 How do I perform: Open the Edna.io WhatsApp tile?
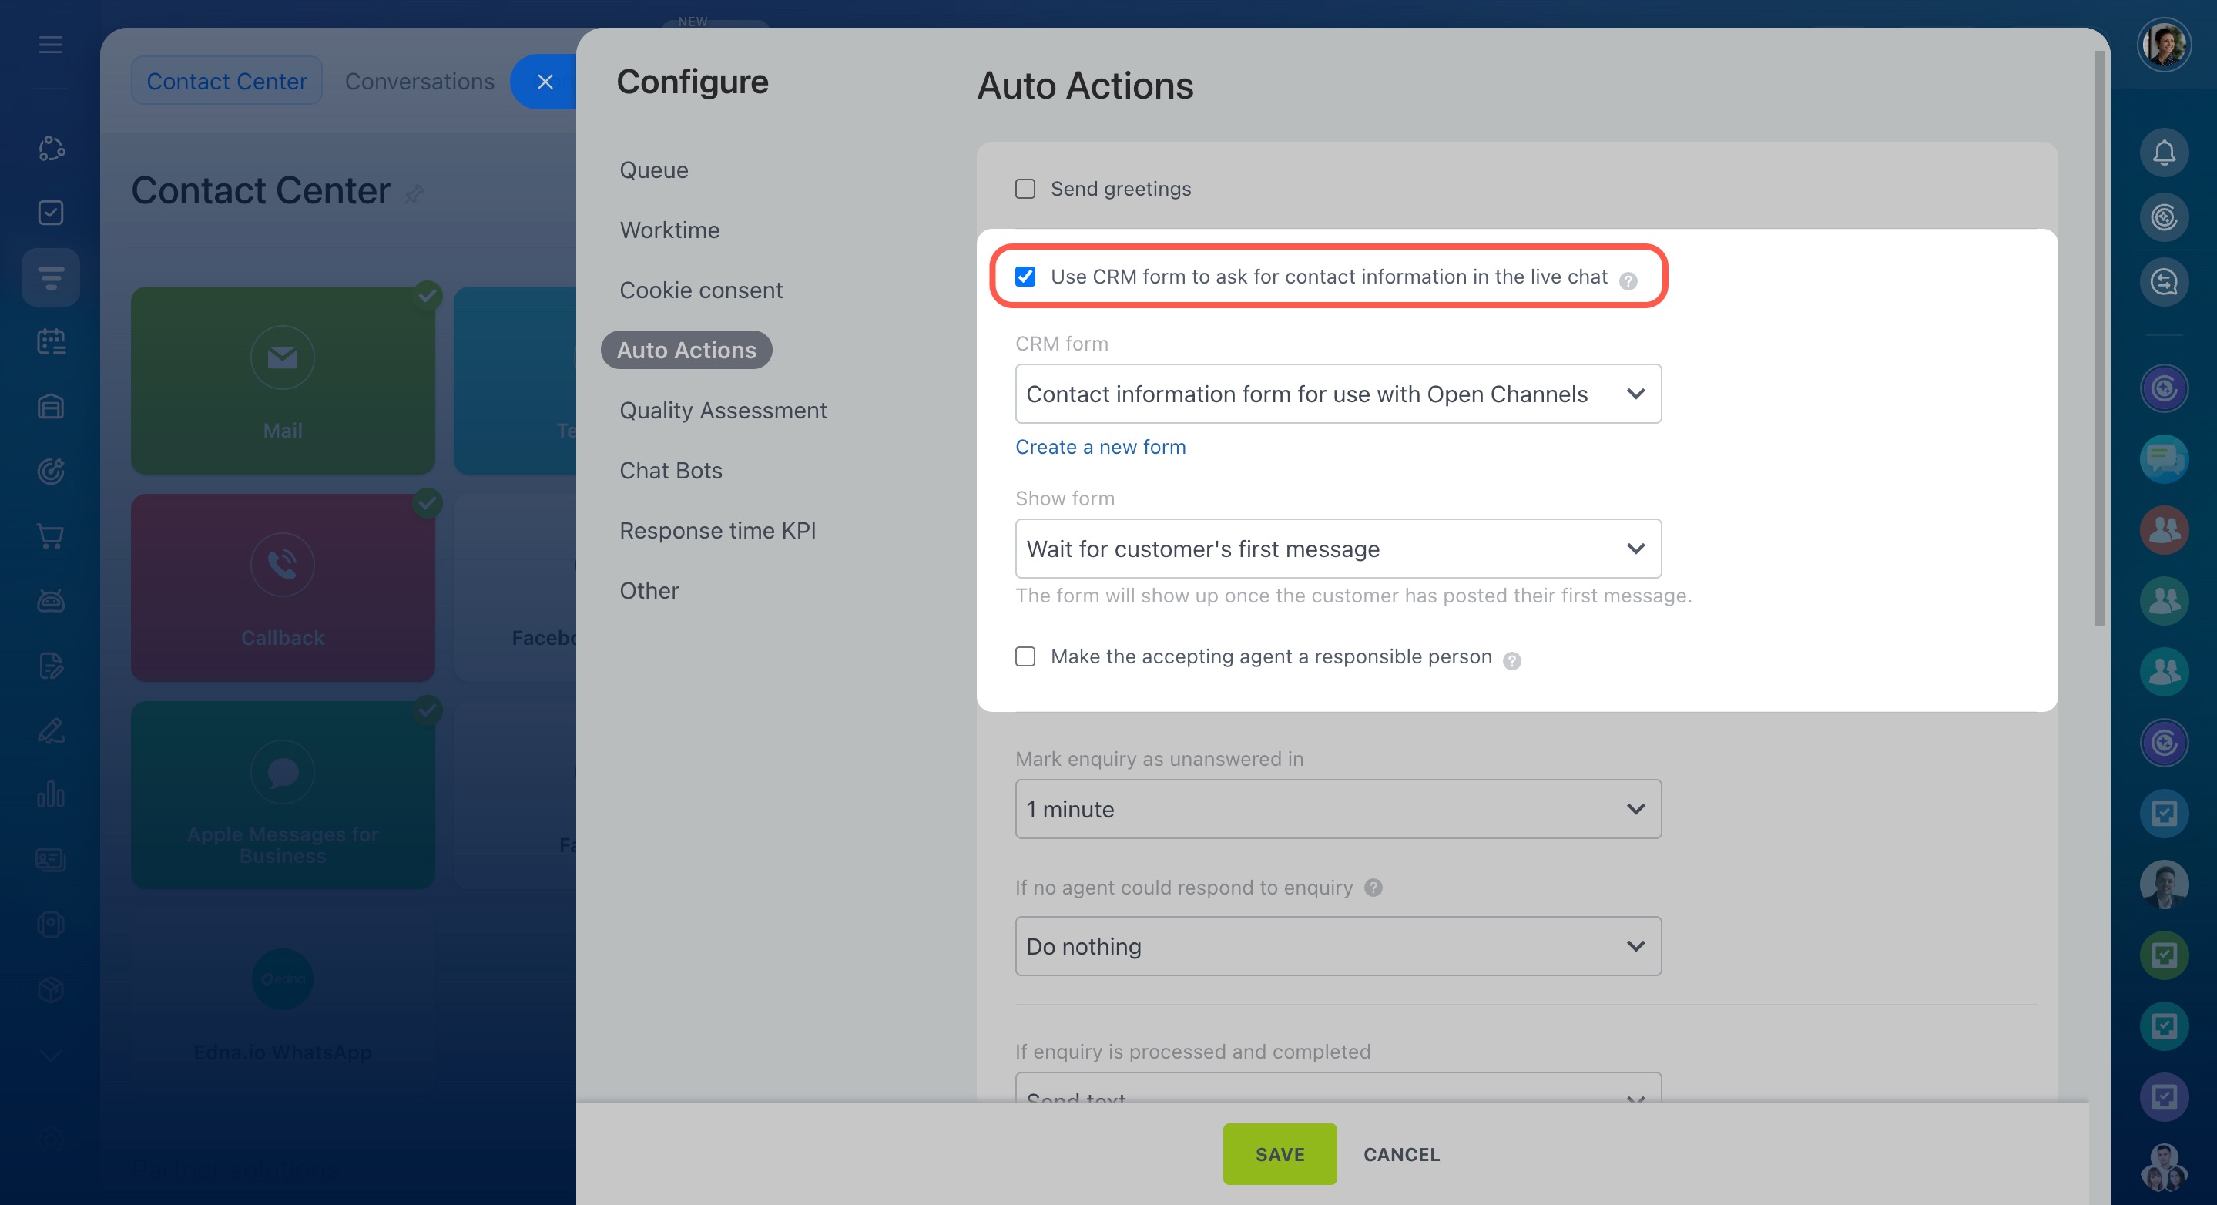click(282, 1002)
